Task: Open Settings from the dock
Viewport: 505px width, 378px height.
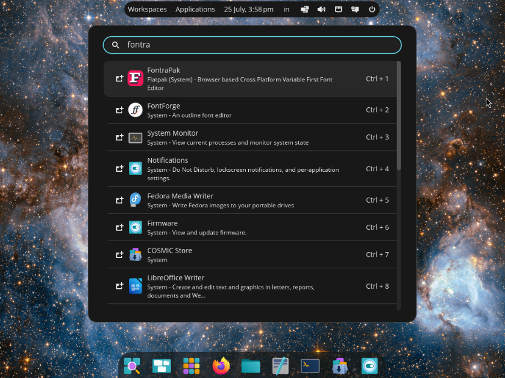Action: tap(369, 366)
